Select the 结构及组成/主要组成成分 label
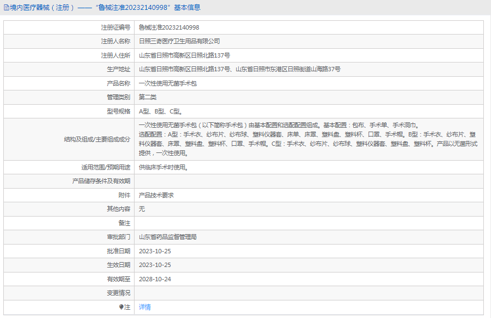This screenshot has height=318, width=491. (97, 139)
